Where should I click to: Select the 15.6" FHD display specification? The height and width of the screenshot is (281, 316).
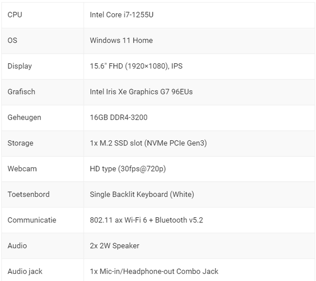[x=136, y=66]
